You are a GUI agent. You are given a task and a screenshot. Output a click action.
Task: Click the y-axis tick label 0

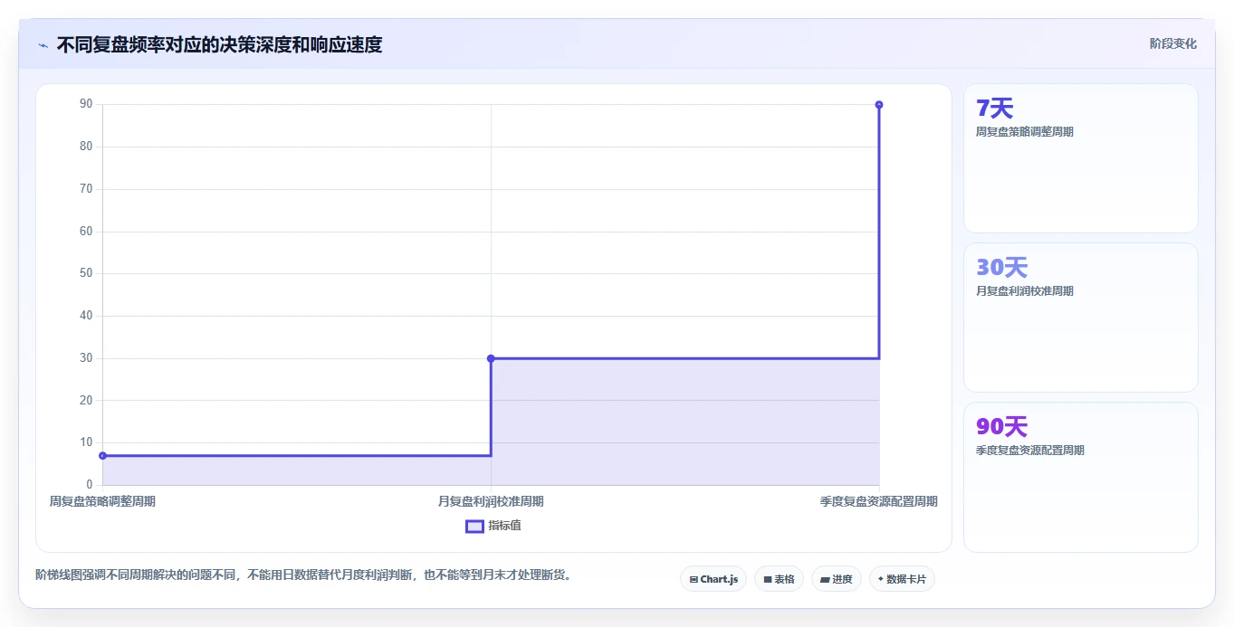(89, 485)
